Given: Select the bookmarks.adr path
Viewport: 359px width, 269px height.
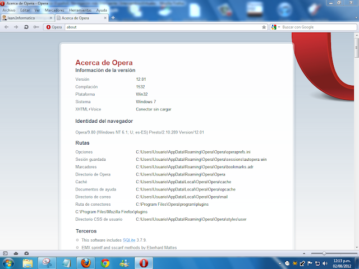Looking at the screenshot, I should point(195,167).
